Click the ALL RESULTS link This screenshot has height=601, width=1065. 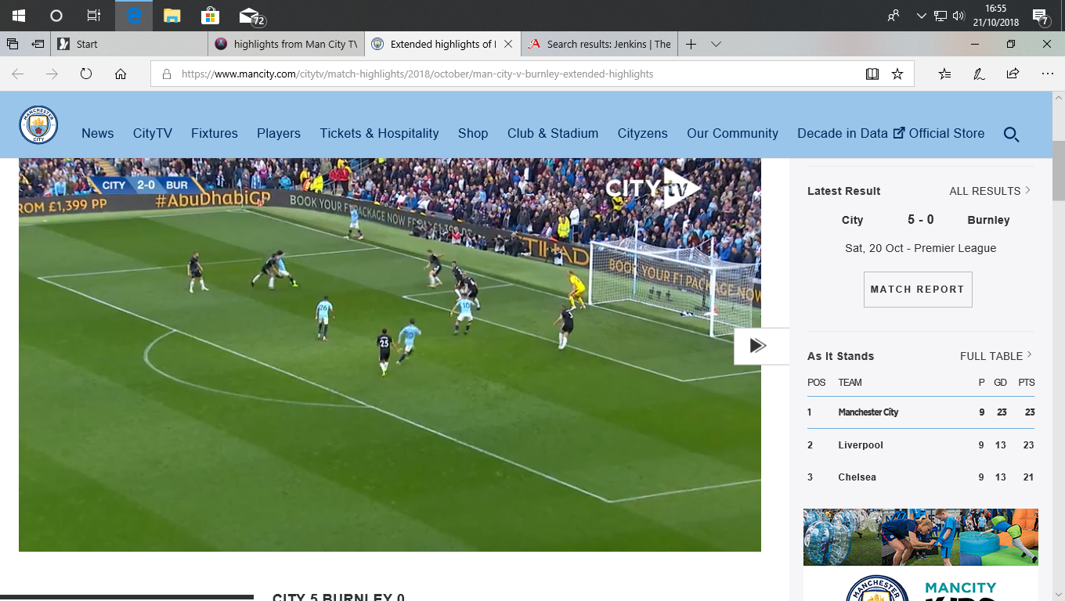click(990, 191)
